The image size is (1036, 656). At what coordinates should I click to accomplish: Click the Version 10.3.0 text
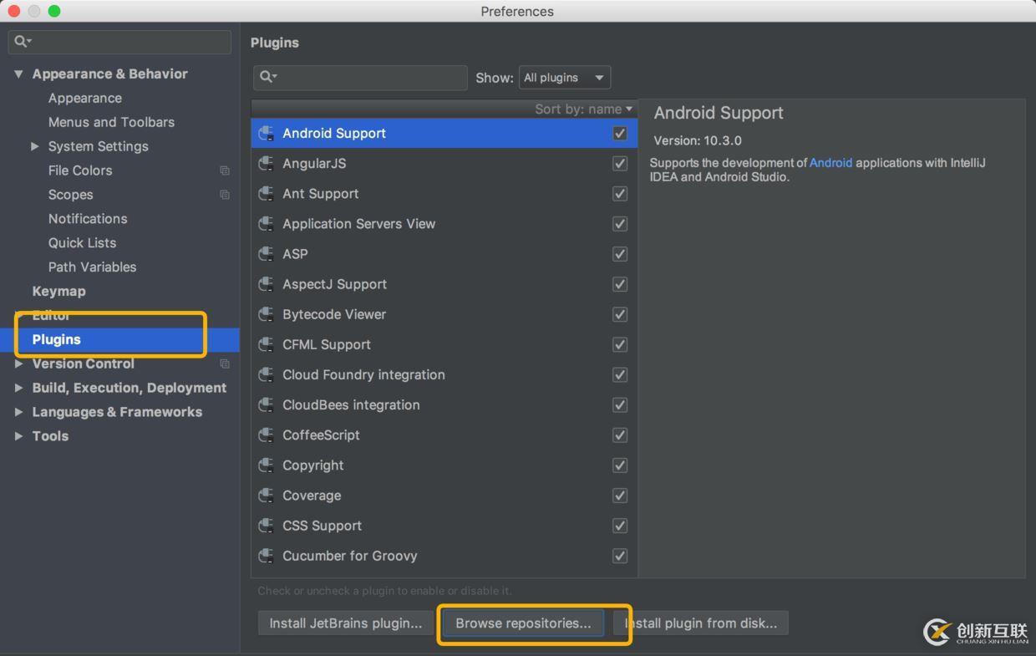tap(698, 140)
